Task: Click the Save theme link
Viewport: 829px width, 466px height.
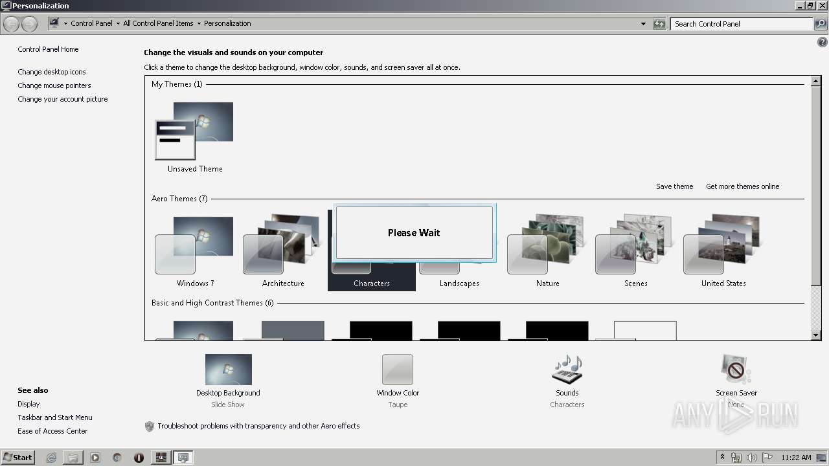Action: tap(674, 186)
